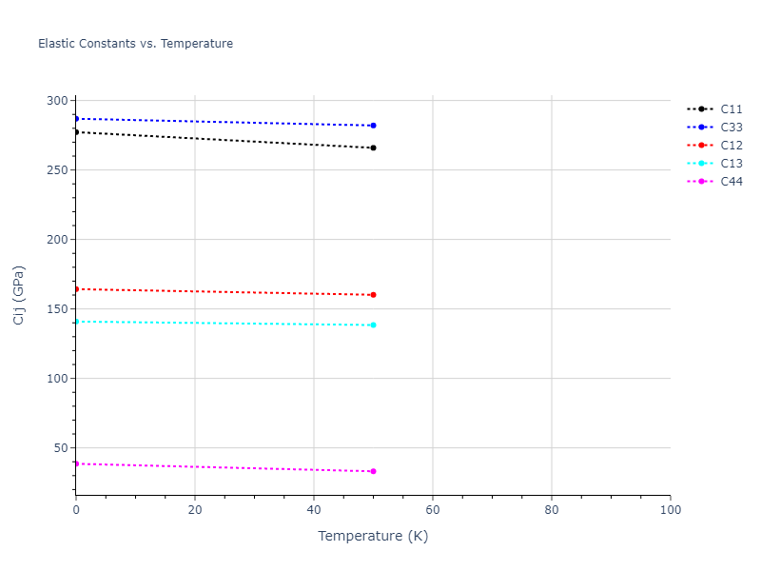
Task: Click the 300 tick on Cij axis
Action: point(57,101)
